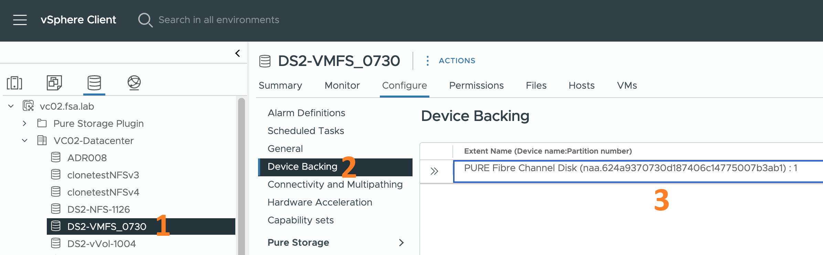The image size is (823, 255).
Task: Open the ACTIONS menu
Action: click(x=457, y=60)
